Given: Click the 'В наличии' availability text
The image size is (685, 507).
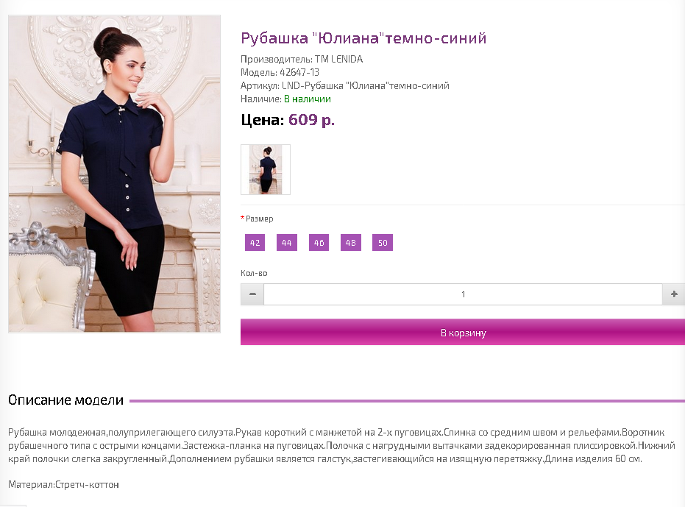Looking at the screenshot, I should point(308,99).
